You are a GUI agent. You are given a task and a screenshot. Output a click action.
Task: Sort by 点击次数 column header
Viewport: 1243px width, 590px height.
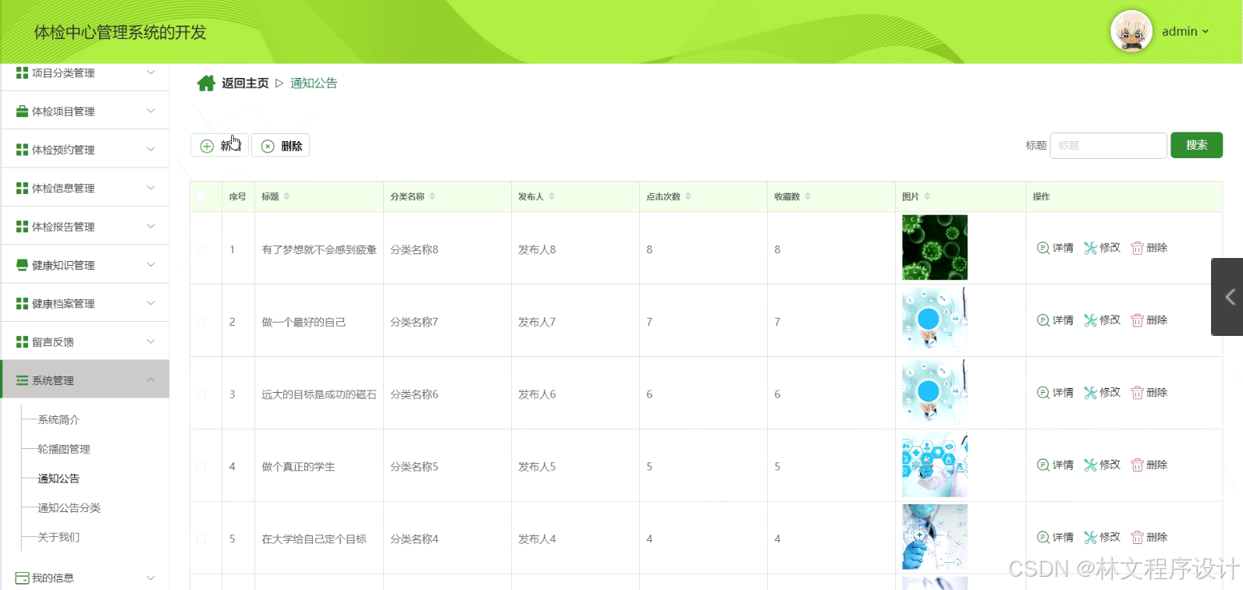(x=669, y=196)
